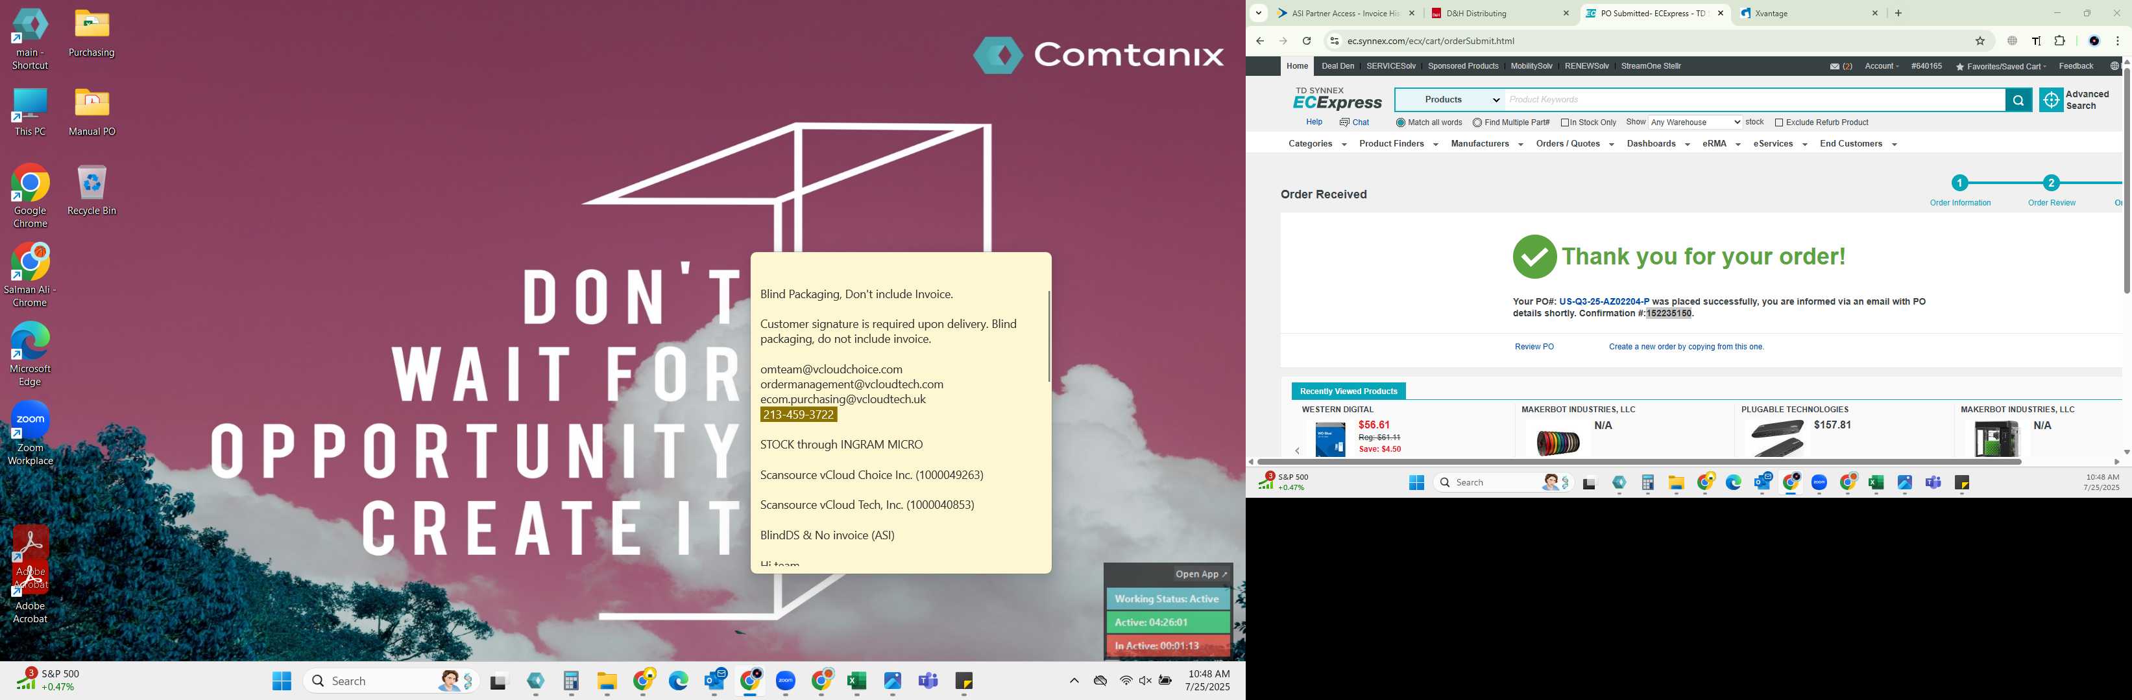This screenshot has width=2132, height=700.
Task: Open Zoom from the taskbar under the browser
Action: pyautogui.click(x=1819, y=483)
